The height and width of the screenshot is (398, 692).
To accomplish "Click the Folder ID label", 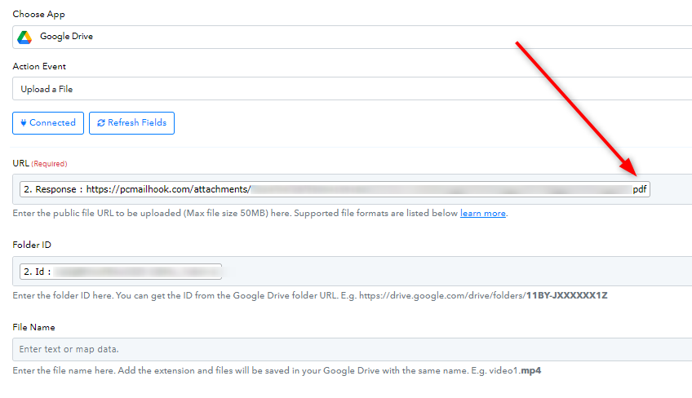I will tap(32, 245).
